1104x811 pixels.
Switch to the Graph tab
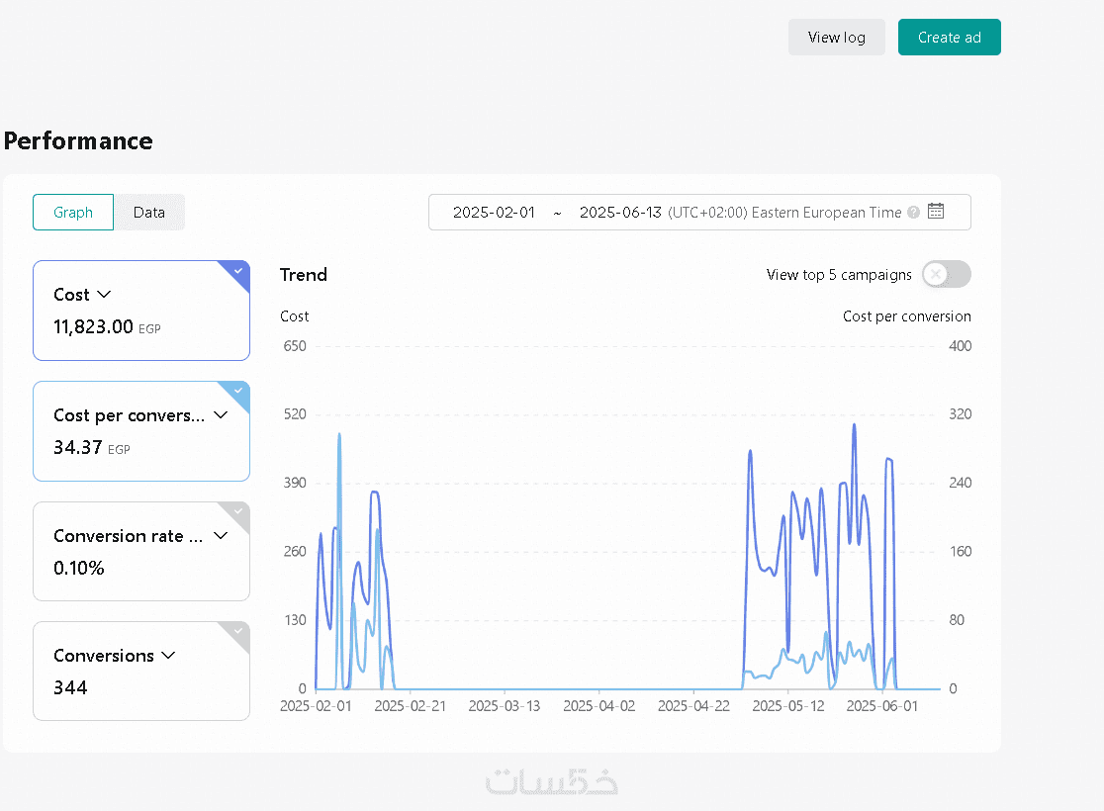tap(73, 213)
